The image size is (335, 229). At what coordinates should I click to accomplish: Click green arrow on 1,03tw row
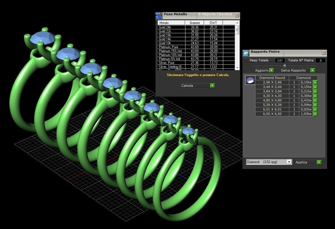(315, 114)
